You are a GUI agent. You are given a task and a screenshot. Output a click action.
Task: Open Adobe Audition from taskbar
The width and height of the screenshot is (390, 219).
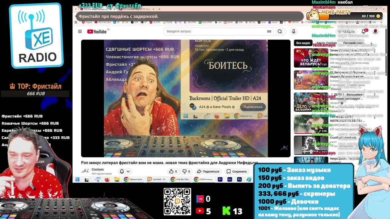pos(230,179)
